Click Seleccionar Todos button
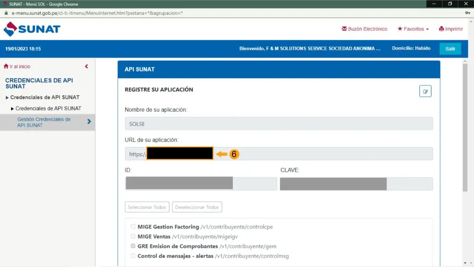This screenshot has height=267, width=474. point(147,207)
